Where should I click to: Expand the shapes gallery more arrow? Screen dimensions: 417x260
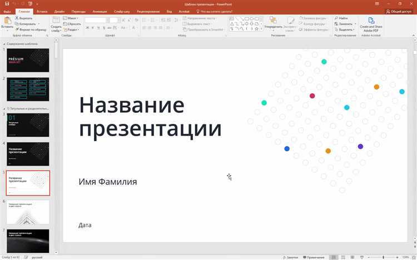(261, 29)
